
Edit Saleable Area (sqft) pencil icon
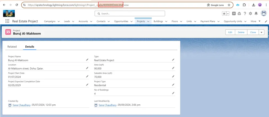pyautogui.click(x=173, y=76)
